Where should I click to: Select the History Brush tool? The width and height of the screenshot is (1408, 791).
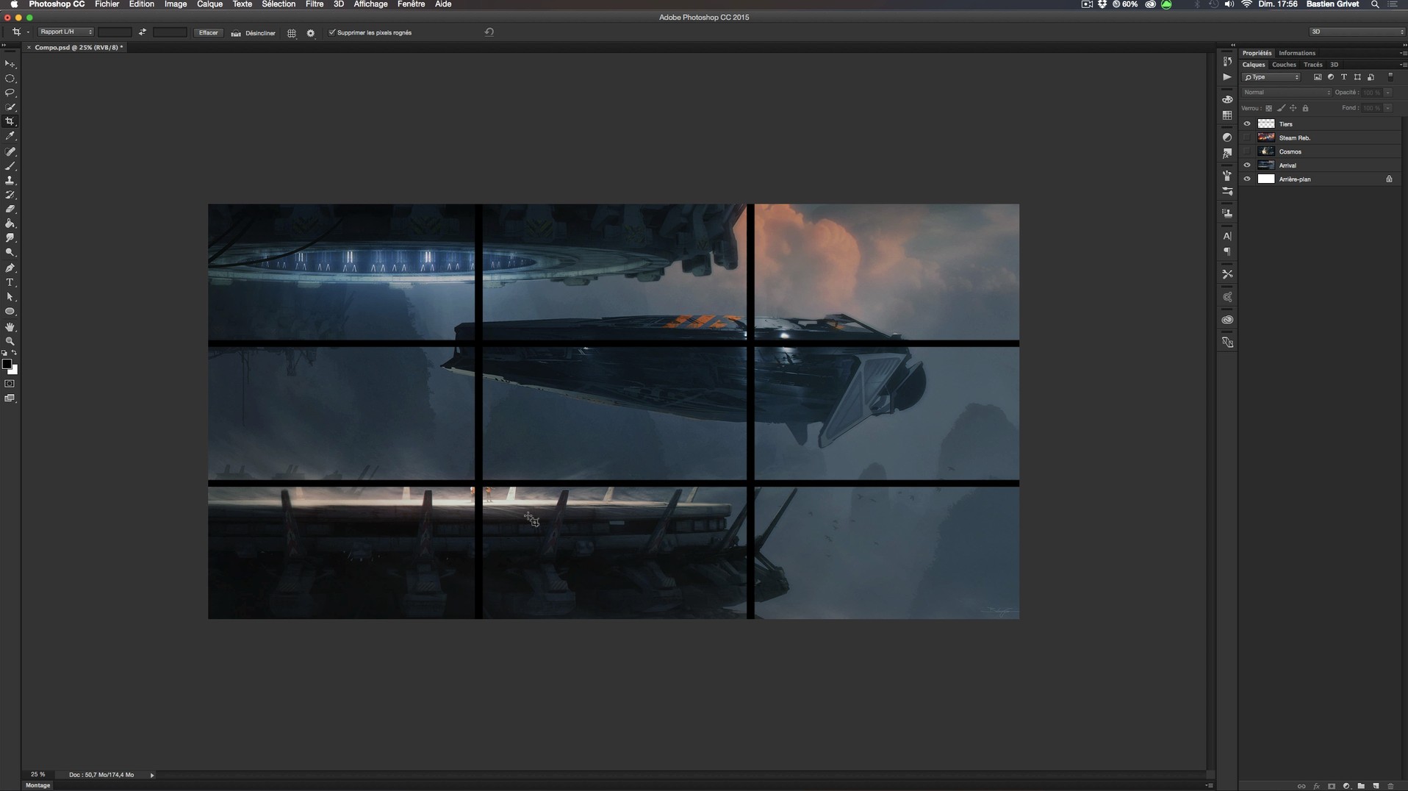pos(10,195)
